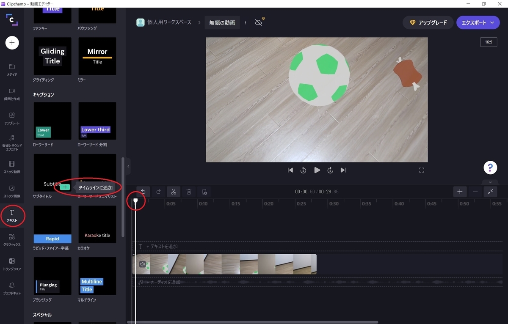Open the ストック画像 sidebar tab
This screenshot has width=508, height=324.
tap(12, 191)
